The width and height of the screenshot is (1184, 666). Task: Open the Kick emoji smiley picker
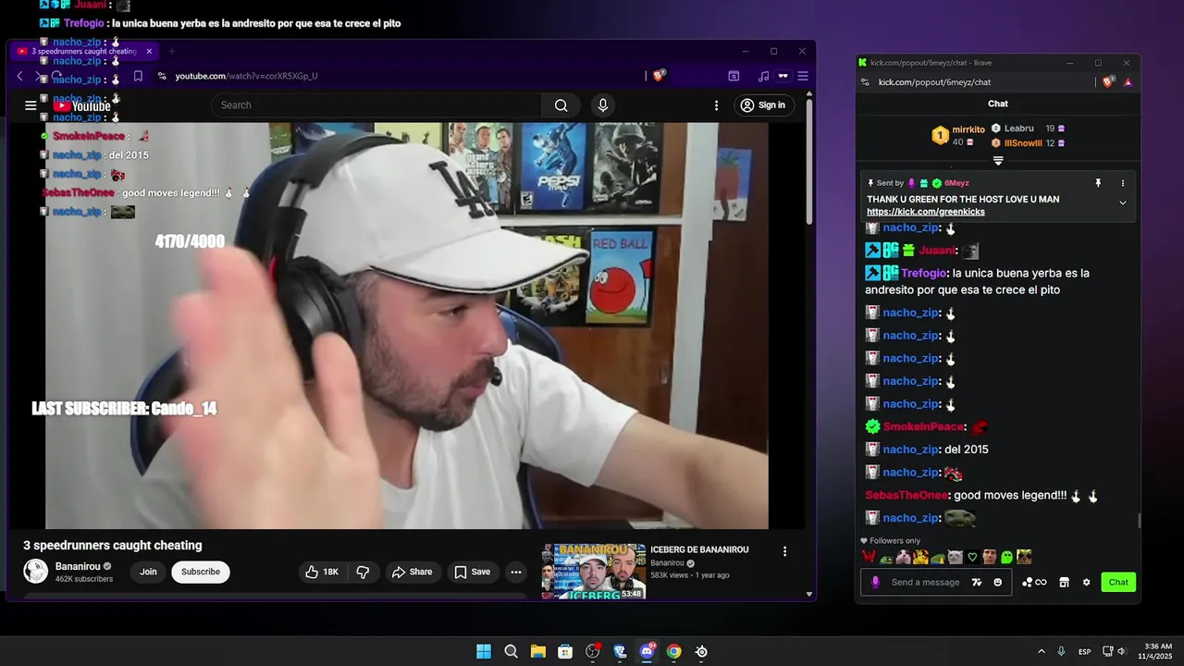[997, 582]
